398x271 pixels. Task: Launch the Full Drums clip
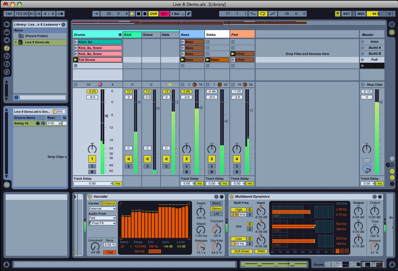pos(76,60)
